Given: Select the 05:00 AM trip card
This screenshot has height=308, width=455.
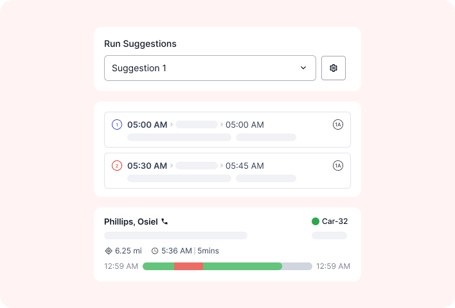Looking at the screenshot, I should click(x=227, y=130).
